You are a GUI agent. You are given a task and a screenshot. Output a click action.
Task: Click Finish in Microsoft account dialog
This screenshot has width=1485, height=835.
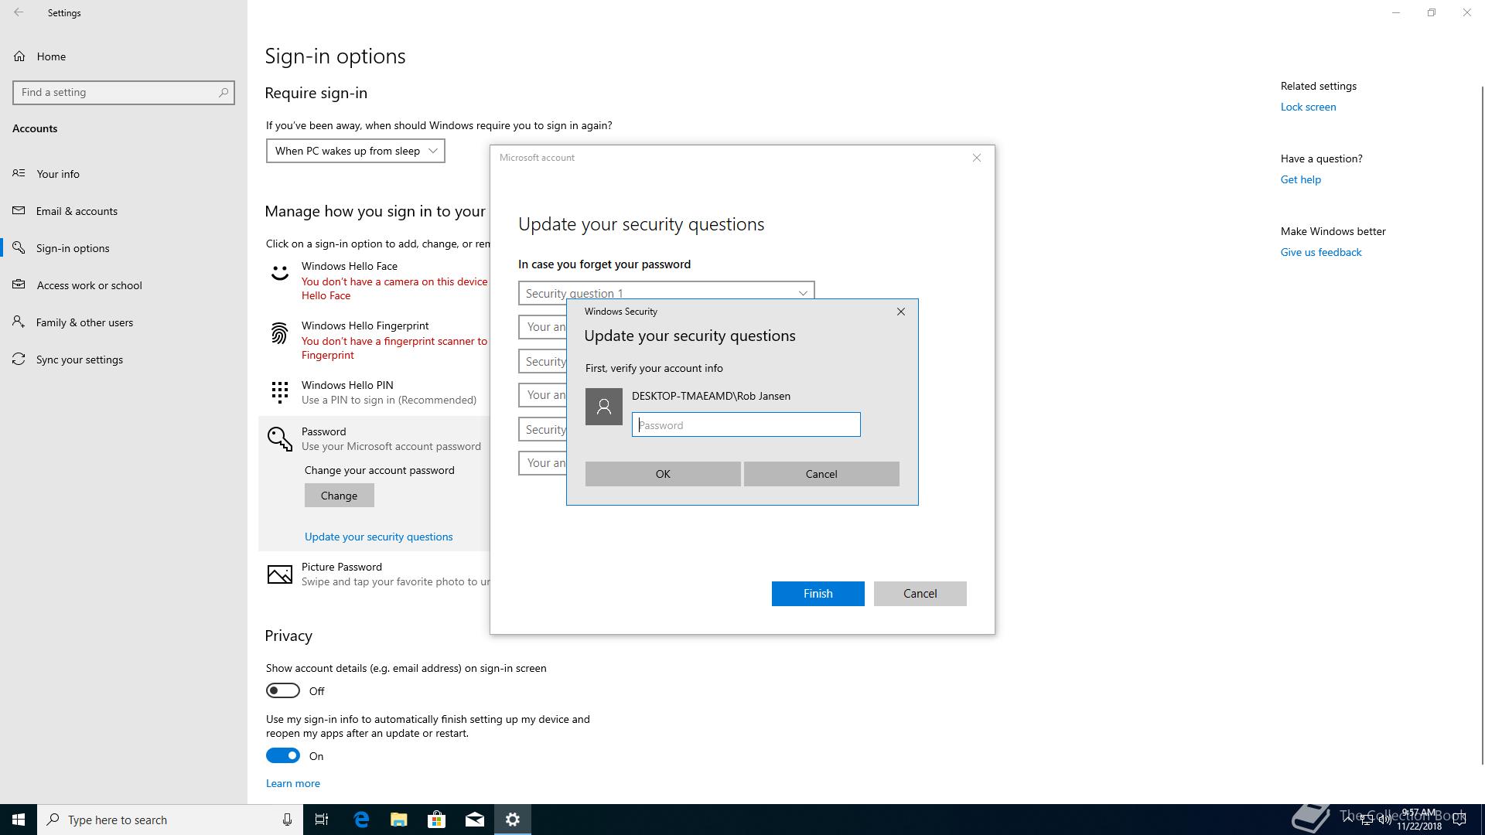point(818,594)
